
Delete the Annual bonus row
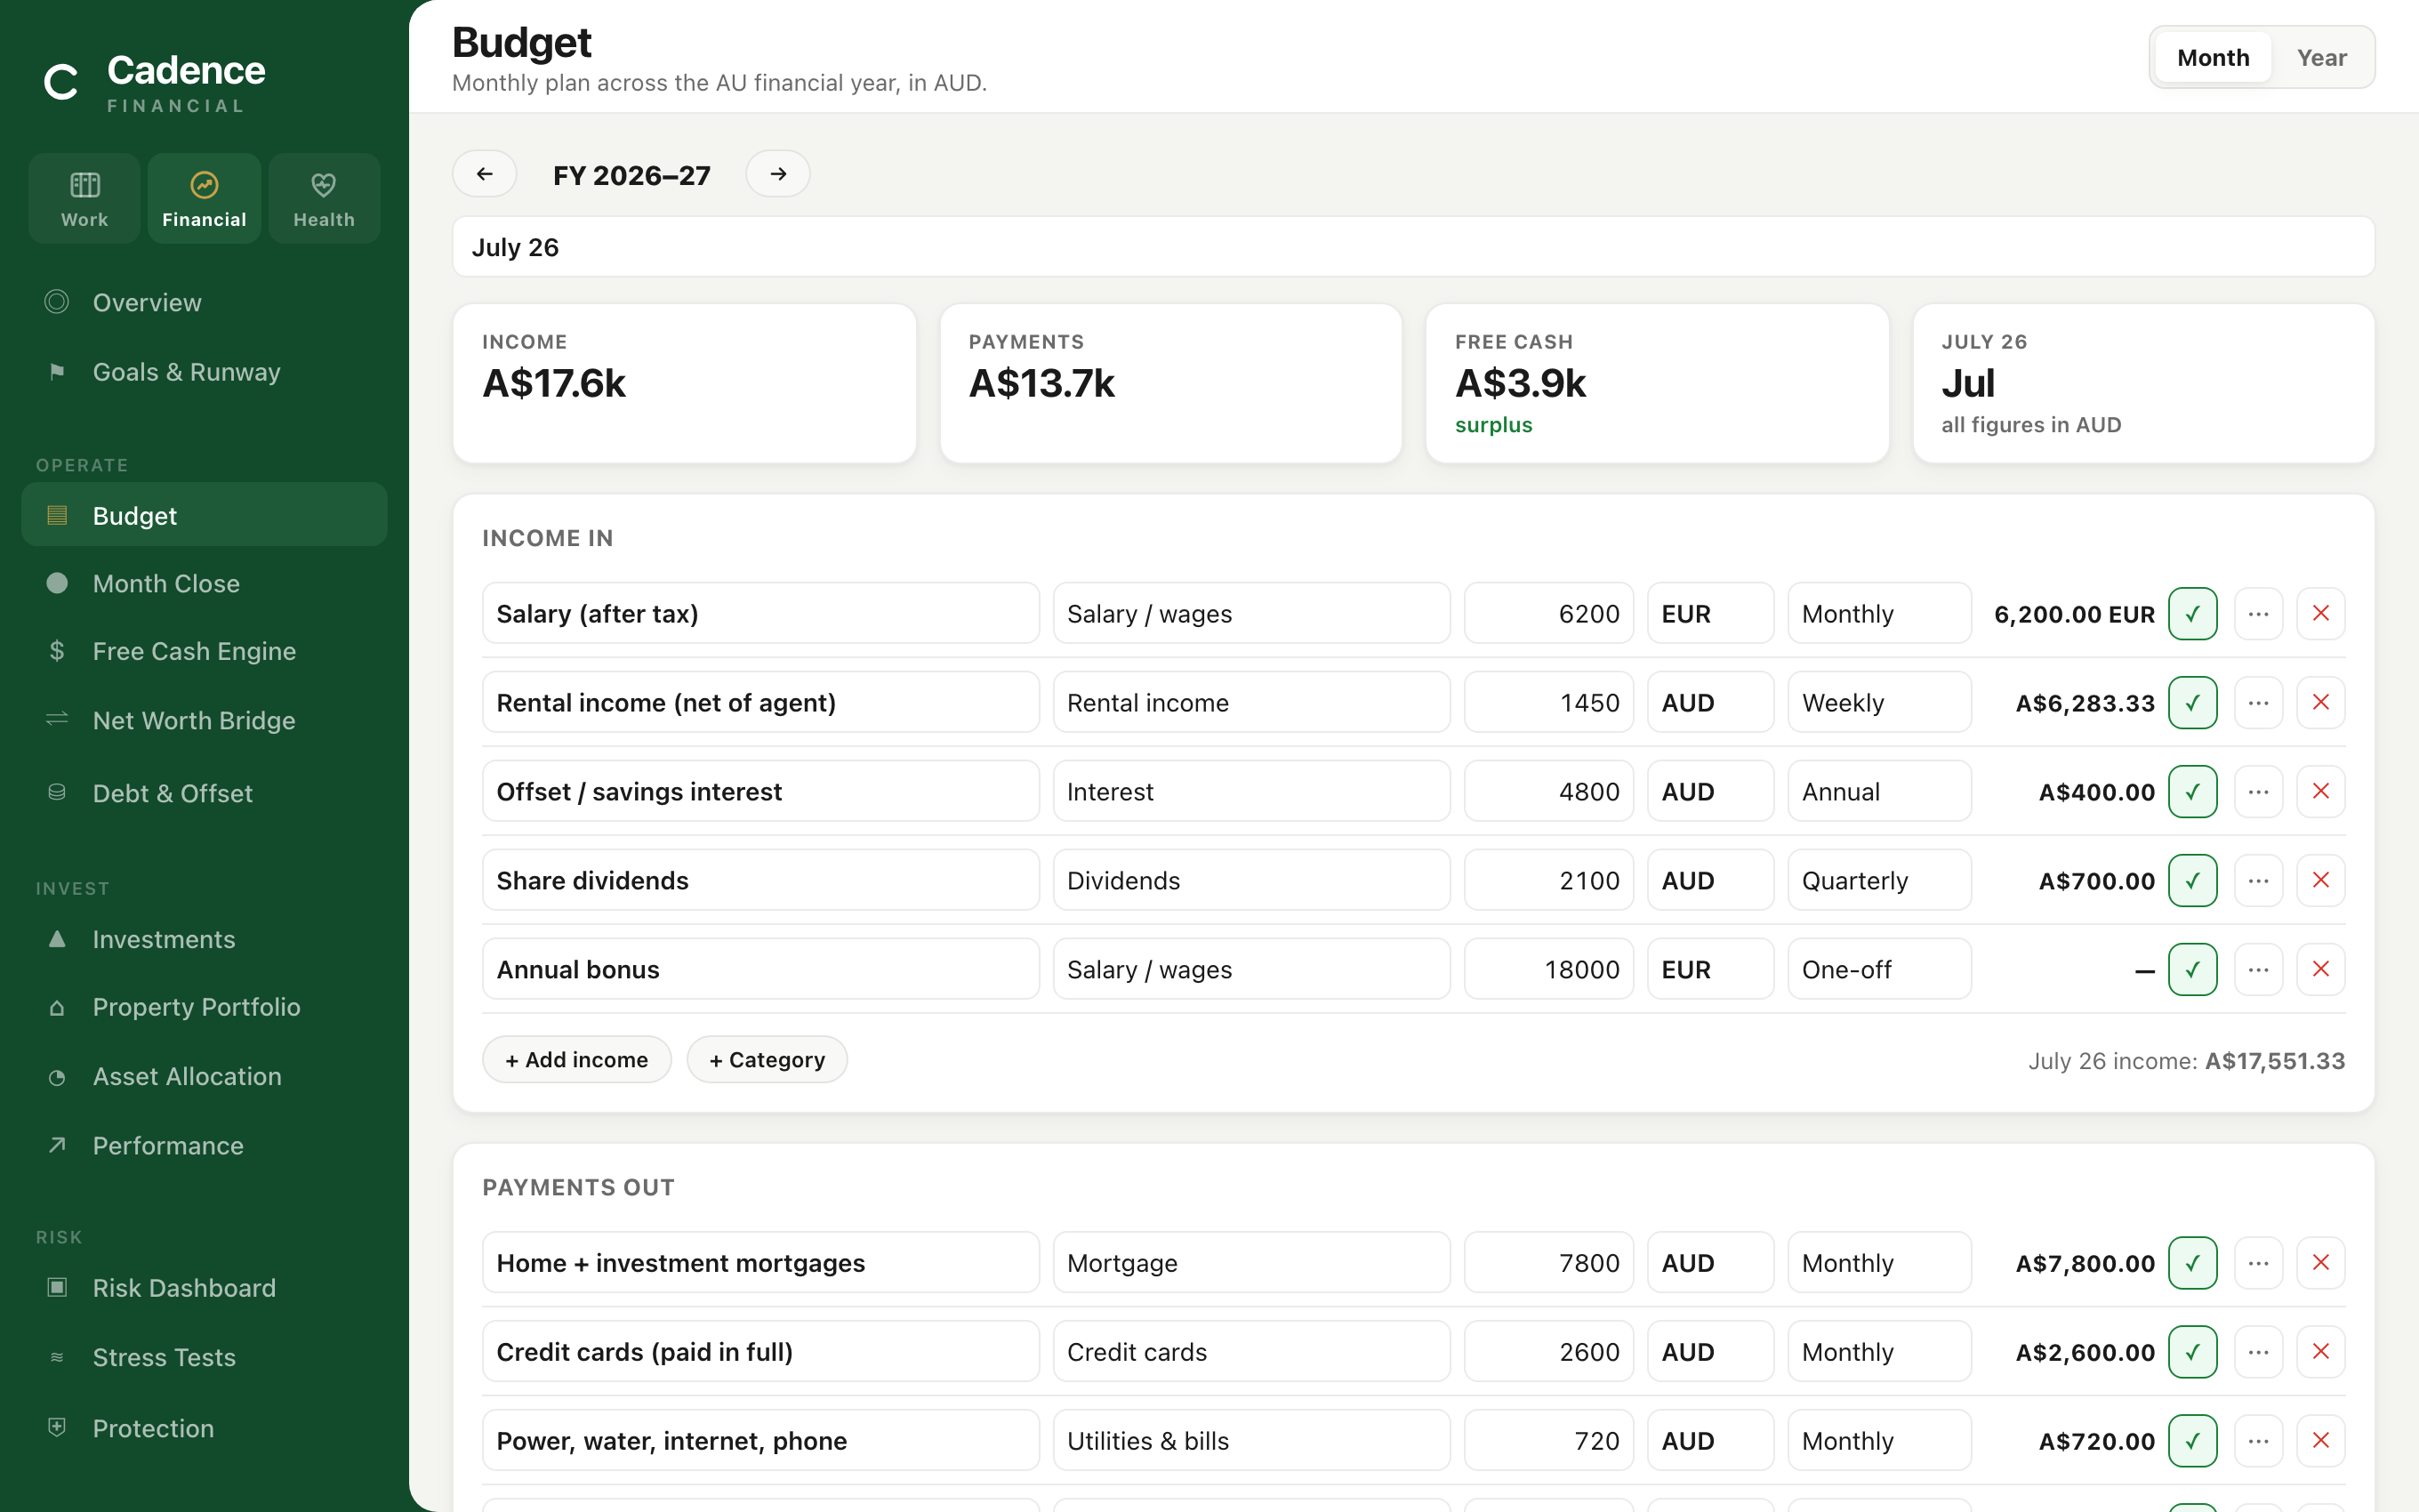[x=2321, y=969]
